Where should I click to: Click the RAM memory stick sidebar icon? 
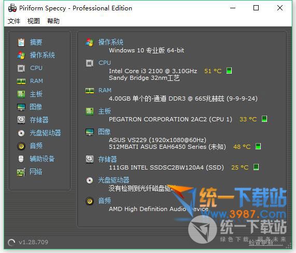pos(21,81)
